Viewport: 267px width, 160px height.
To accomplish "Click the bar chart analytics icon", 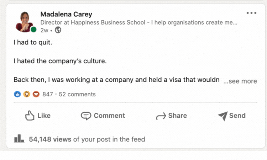I will [x=19, y=139].
